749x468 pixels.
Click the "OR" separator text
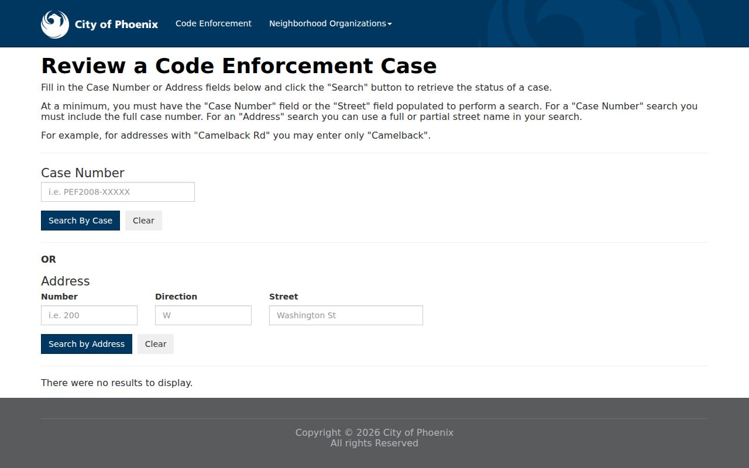49,259
